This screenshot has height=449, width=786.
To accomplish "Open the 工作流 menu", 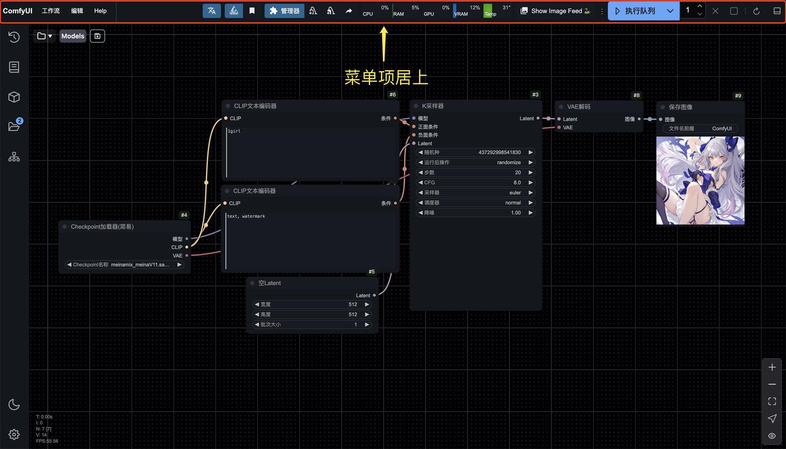I will 51,11.
